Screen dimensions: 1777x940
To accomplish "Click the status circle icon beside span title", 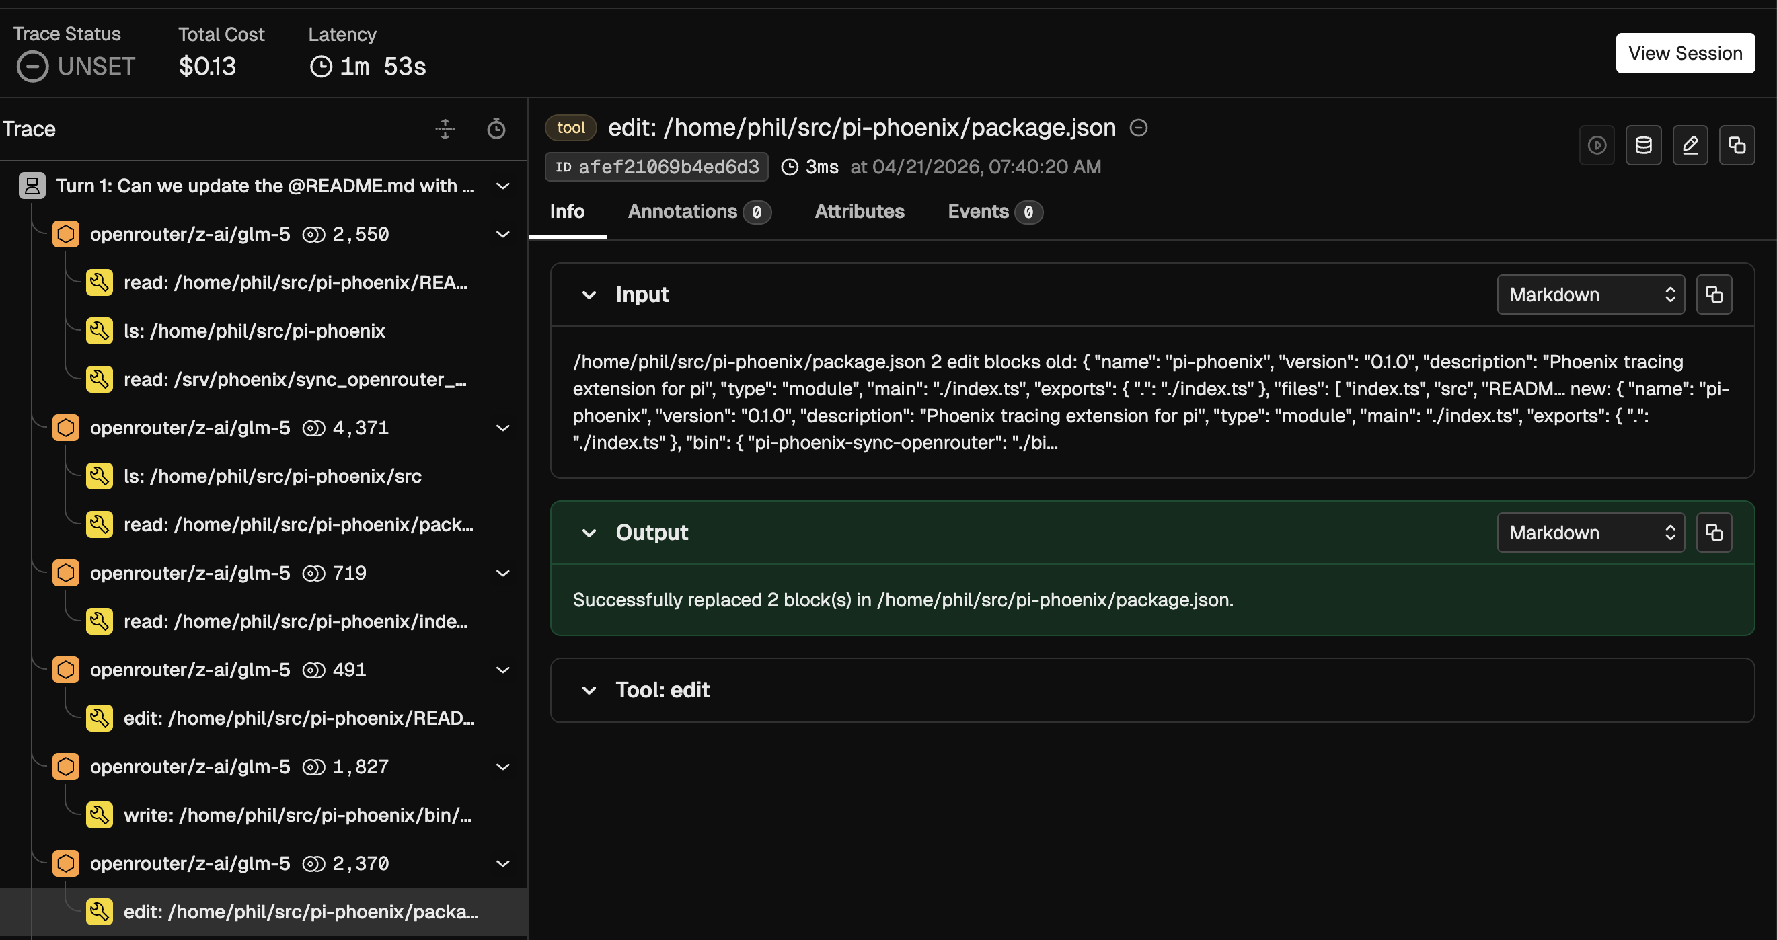I will point(1138,128).
